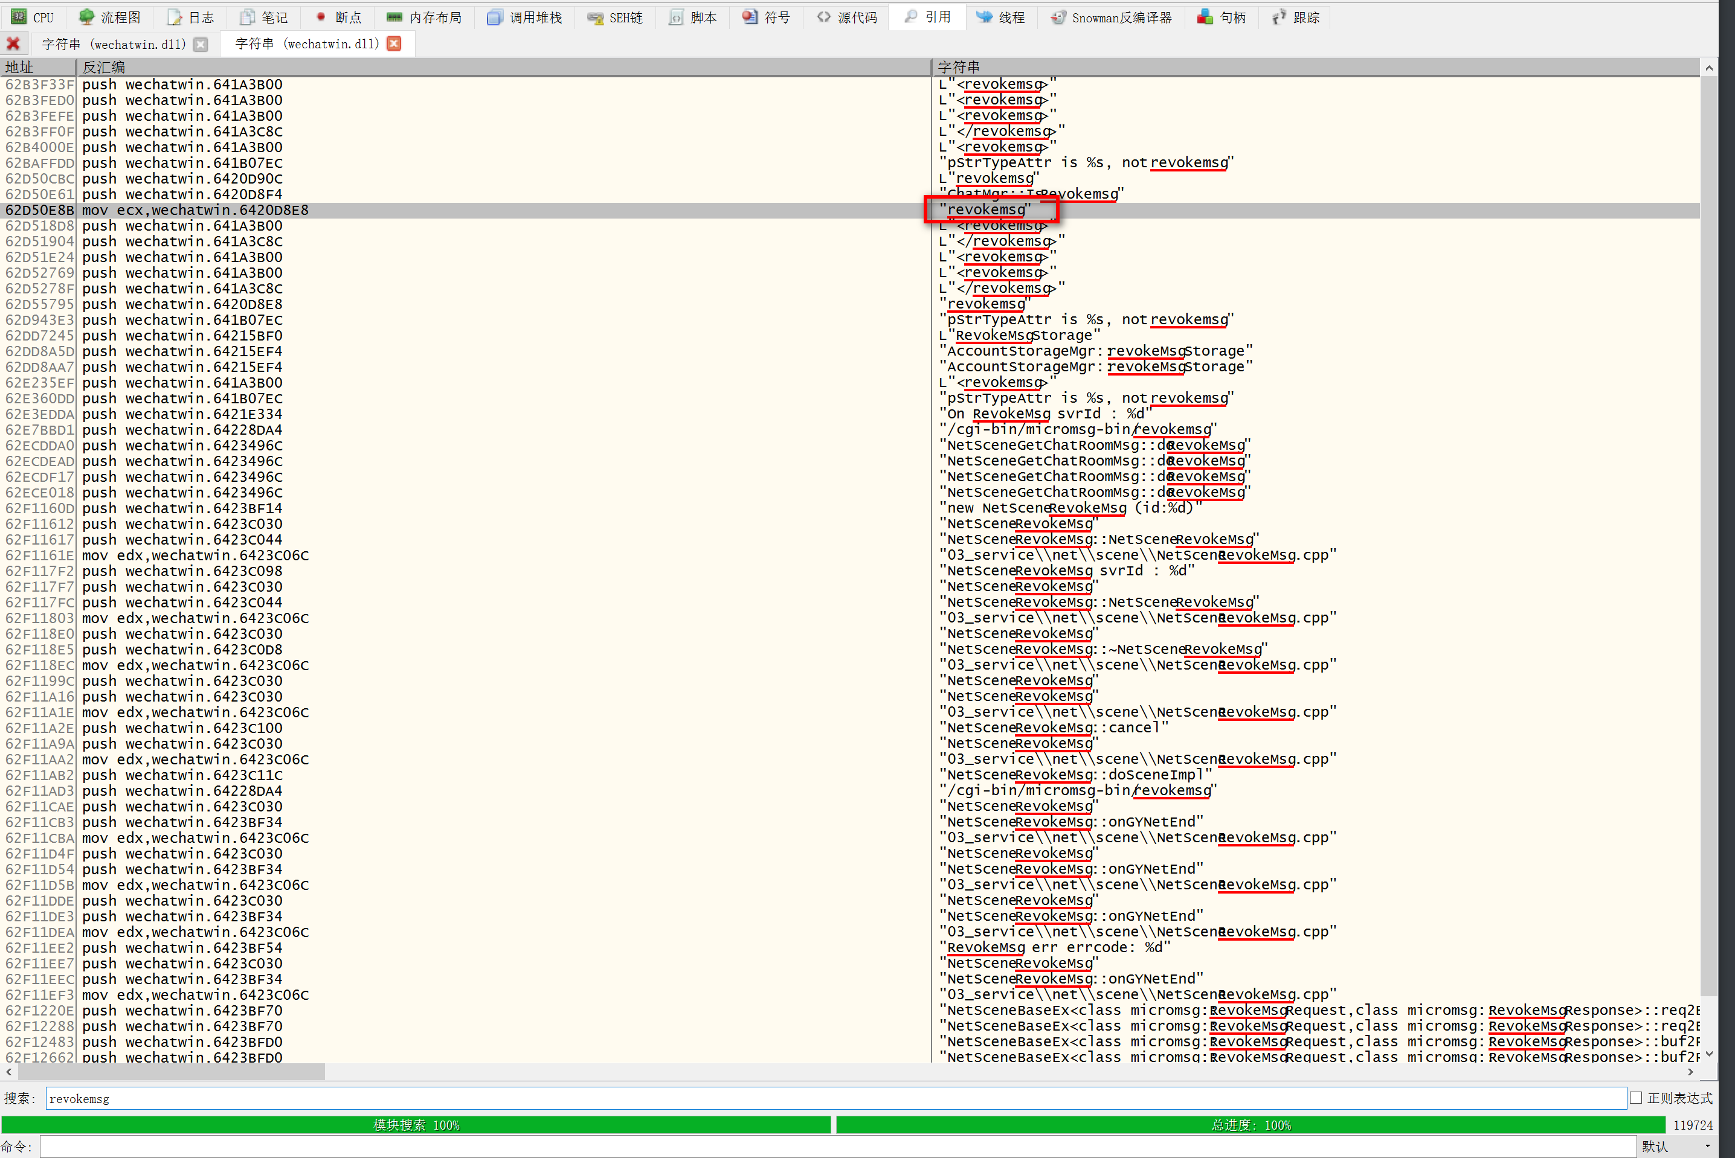Image resolution: width=1735 pixels, height=1158 pixels.
Task: Close the second 字符串 (wechatwin.dll) tab
Action: 394,43
